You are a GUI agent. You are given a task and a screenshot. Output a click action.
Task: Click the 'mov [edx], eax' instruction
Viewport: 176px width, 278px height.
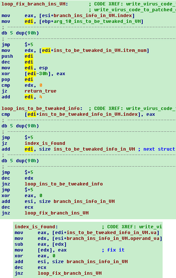pos(41,250)
